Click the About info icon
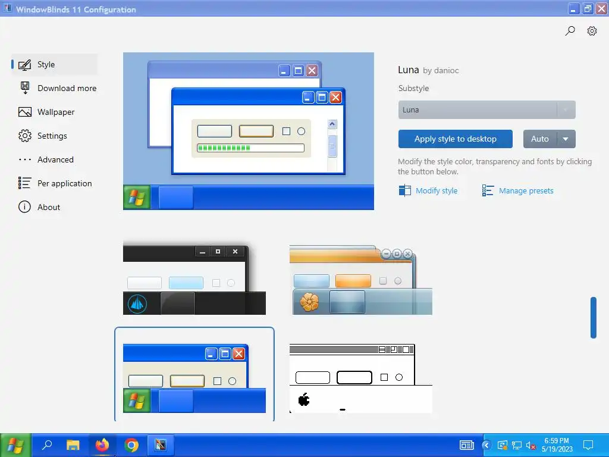 click(x=24, y=206)
